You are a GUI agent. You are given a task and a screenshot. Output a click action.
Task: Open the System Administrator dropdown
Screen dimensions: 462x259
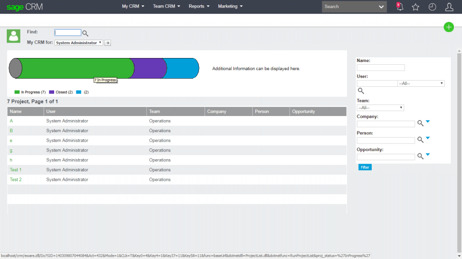(x=78, y=43)
